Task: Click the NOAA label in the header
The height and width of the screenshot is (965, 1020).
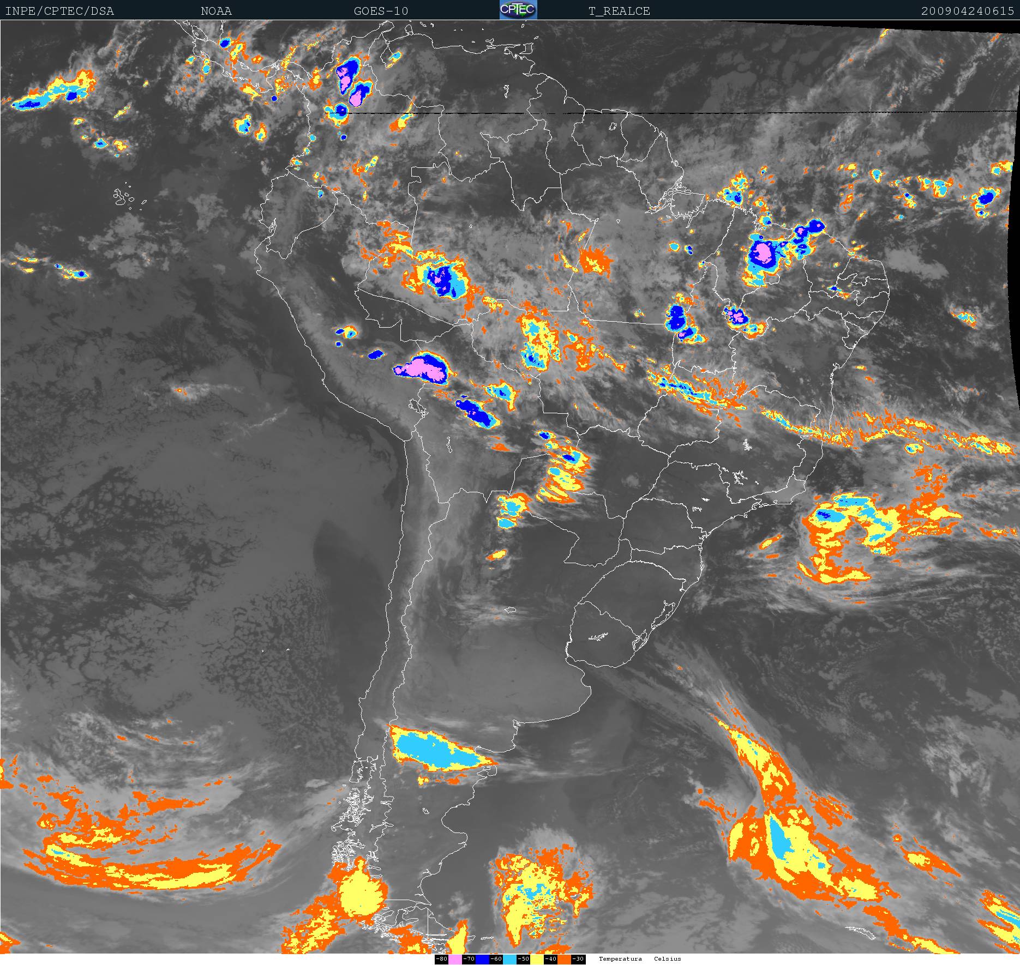Action: coord(216,11)
